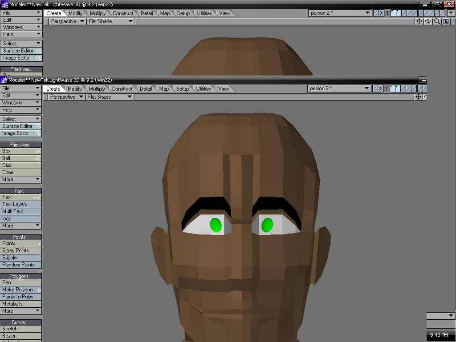Click the rotate view icon in back window

click(428, 21)
